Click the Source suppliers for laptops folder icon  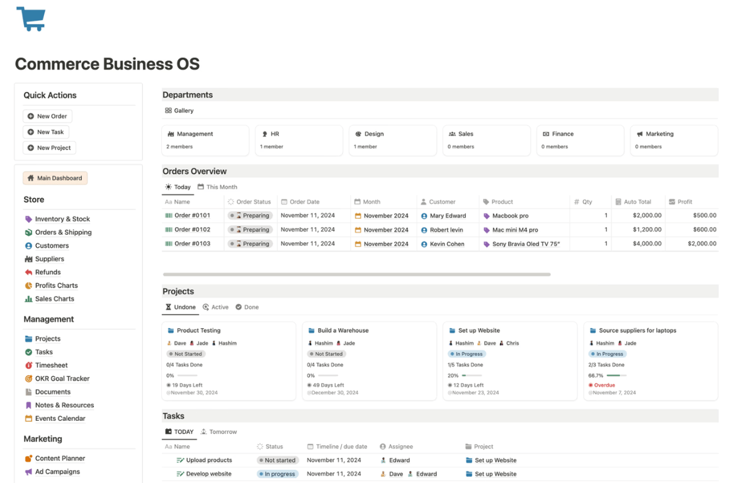tap(592, 330)
